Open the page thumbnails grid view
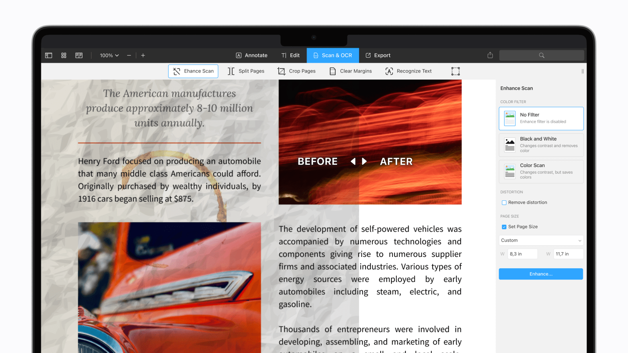Screen dimensions: 628x353 pos(63,55)
